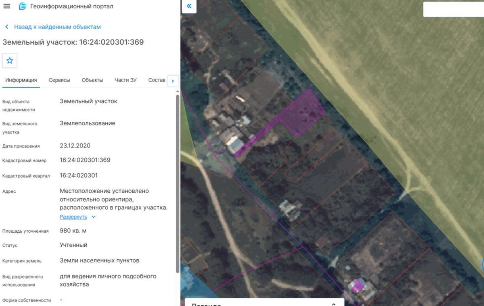The image size is (484, 306).
Task: Open the "Части ЗУ" tab
Action: [125, 80]
